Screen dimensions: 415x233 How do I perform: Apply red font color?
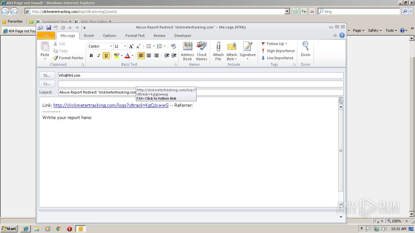point(127,56)
